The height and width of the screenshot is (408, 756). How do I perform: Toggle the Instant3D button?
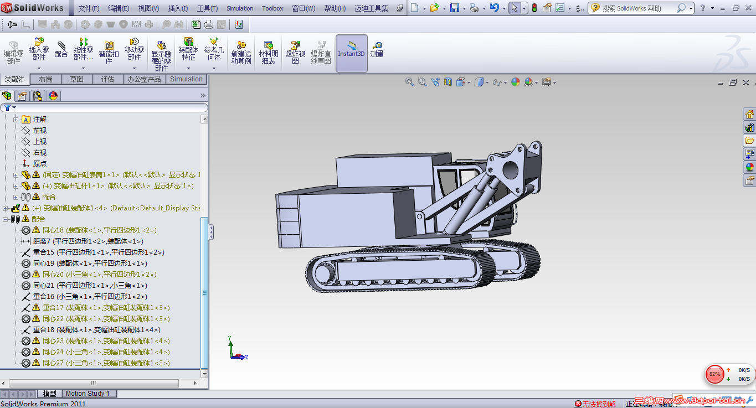tap(351, 50)
